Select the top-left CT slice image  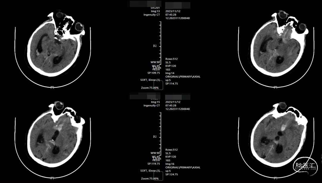tap(53, 48)
